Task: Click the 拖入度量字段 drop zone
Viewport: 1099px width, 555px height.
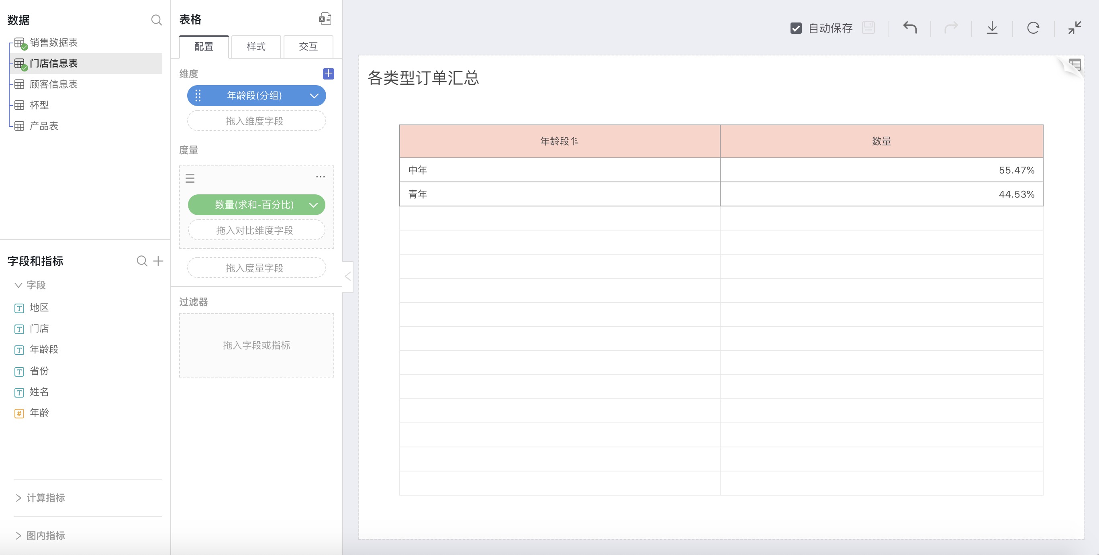Action: click(x=256, y=268)
